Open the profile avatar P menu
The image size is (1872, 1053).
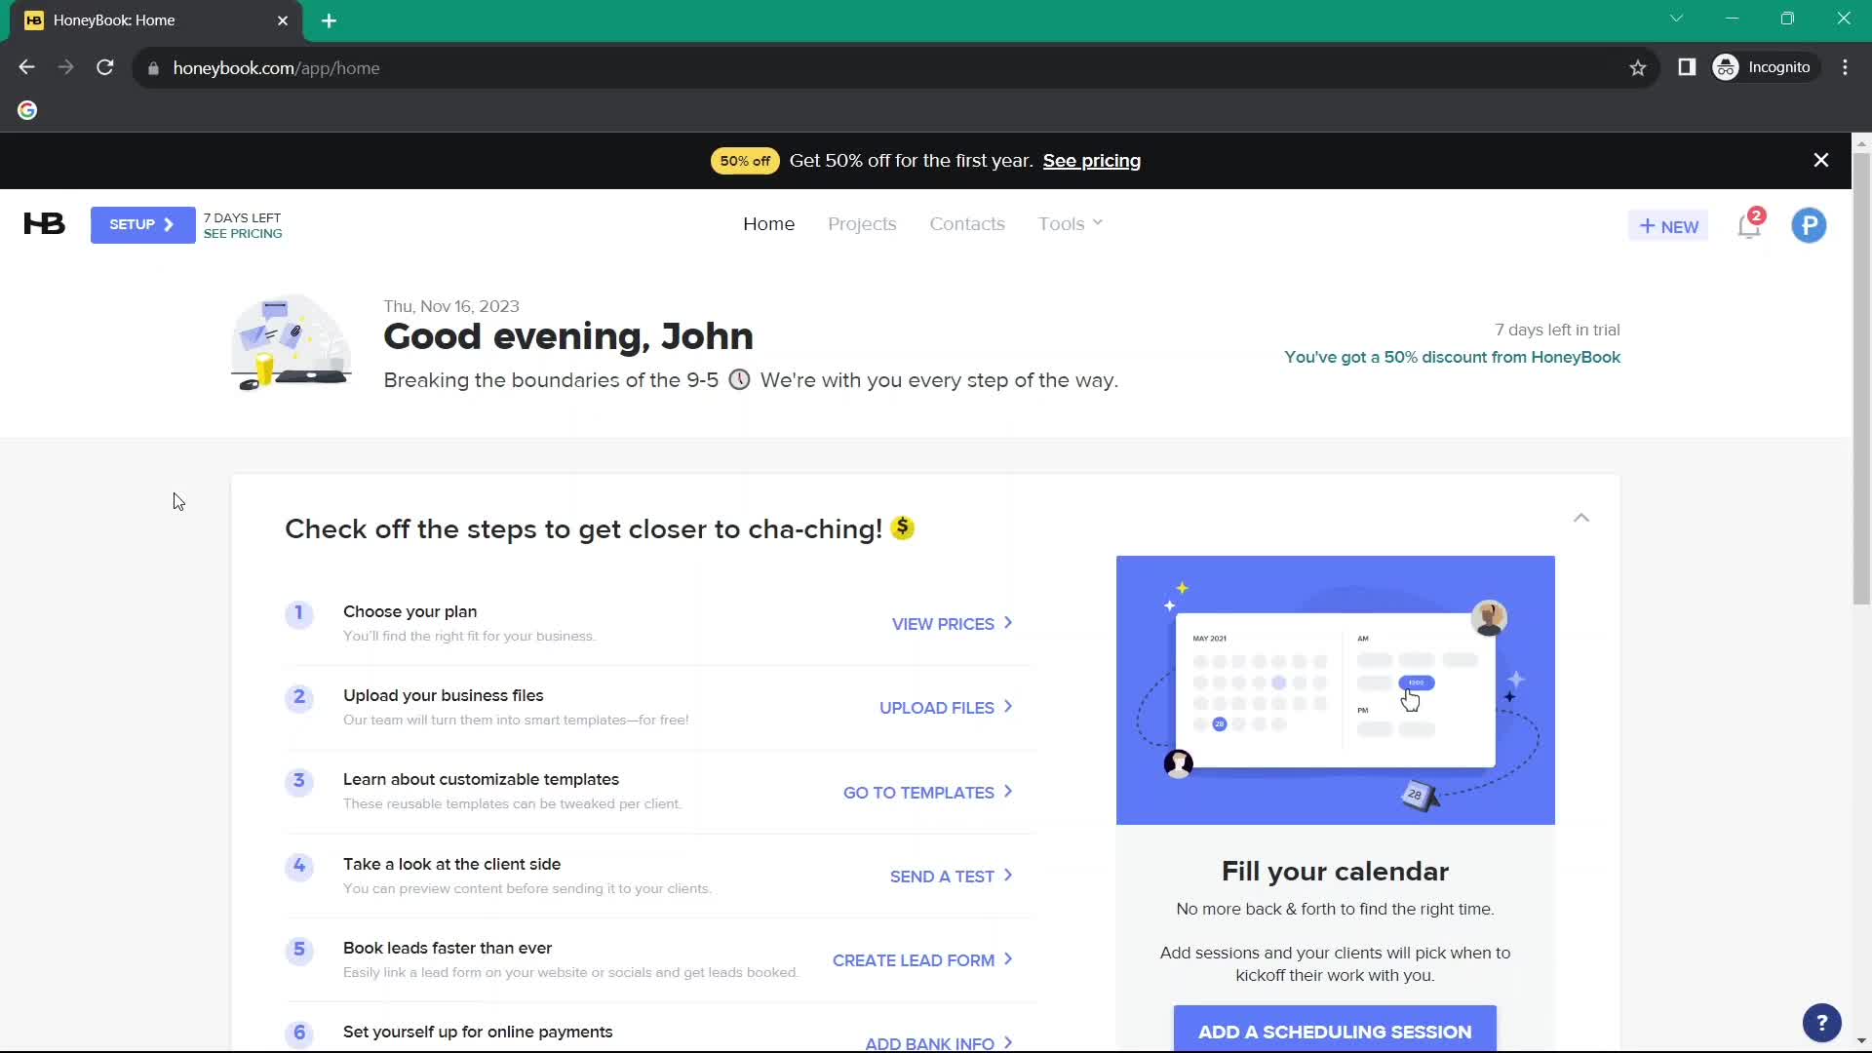tap(1809, 226)
